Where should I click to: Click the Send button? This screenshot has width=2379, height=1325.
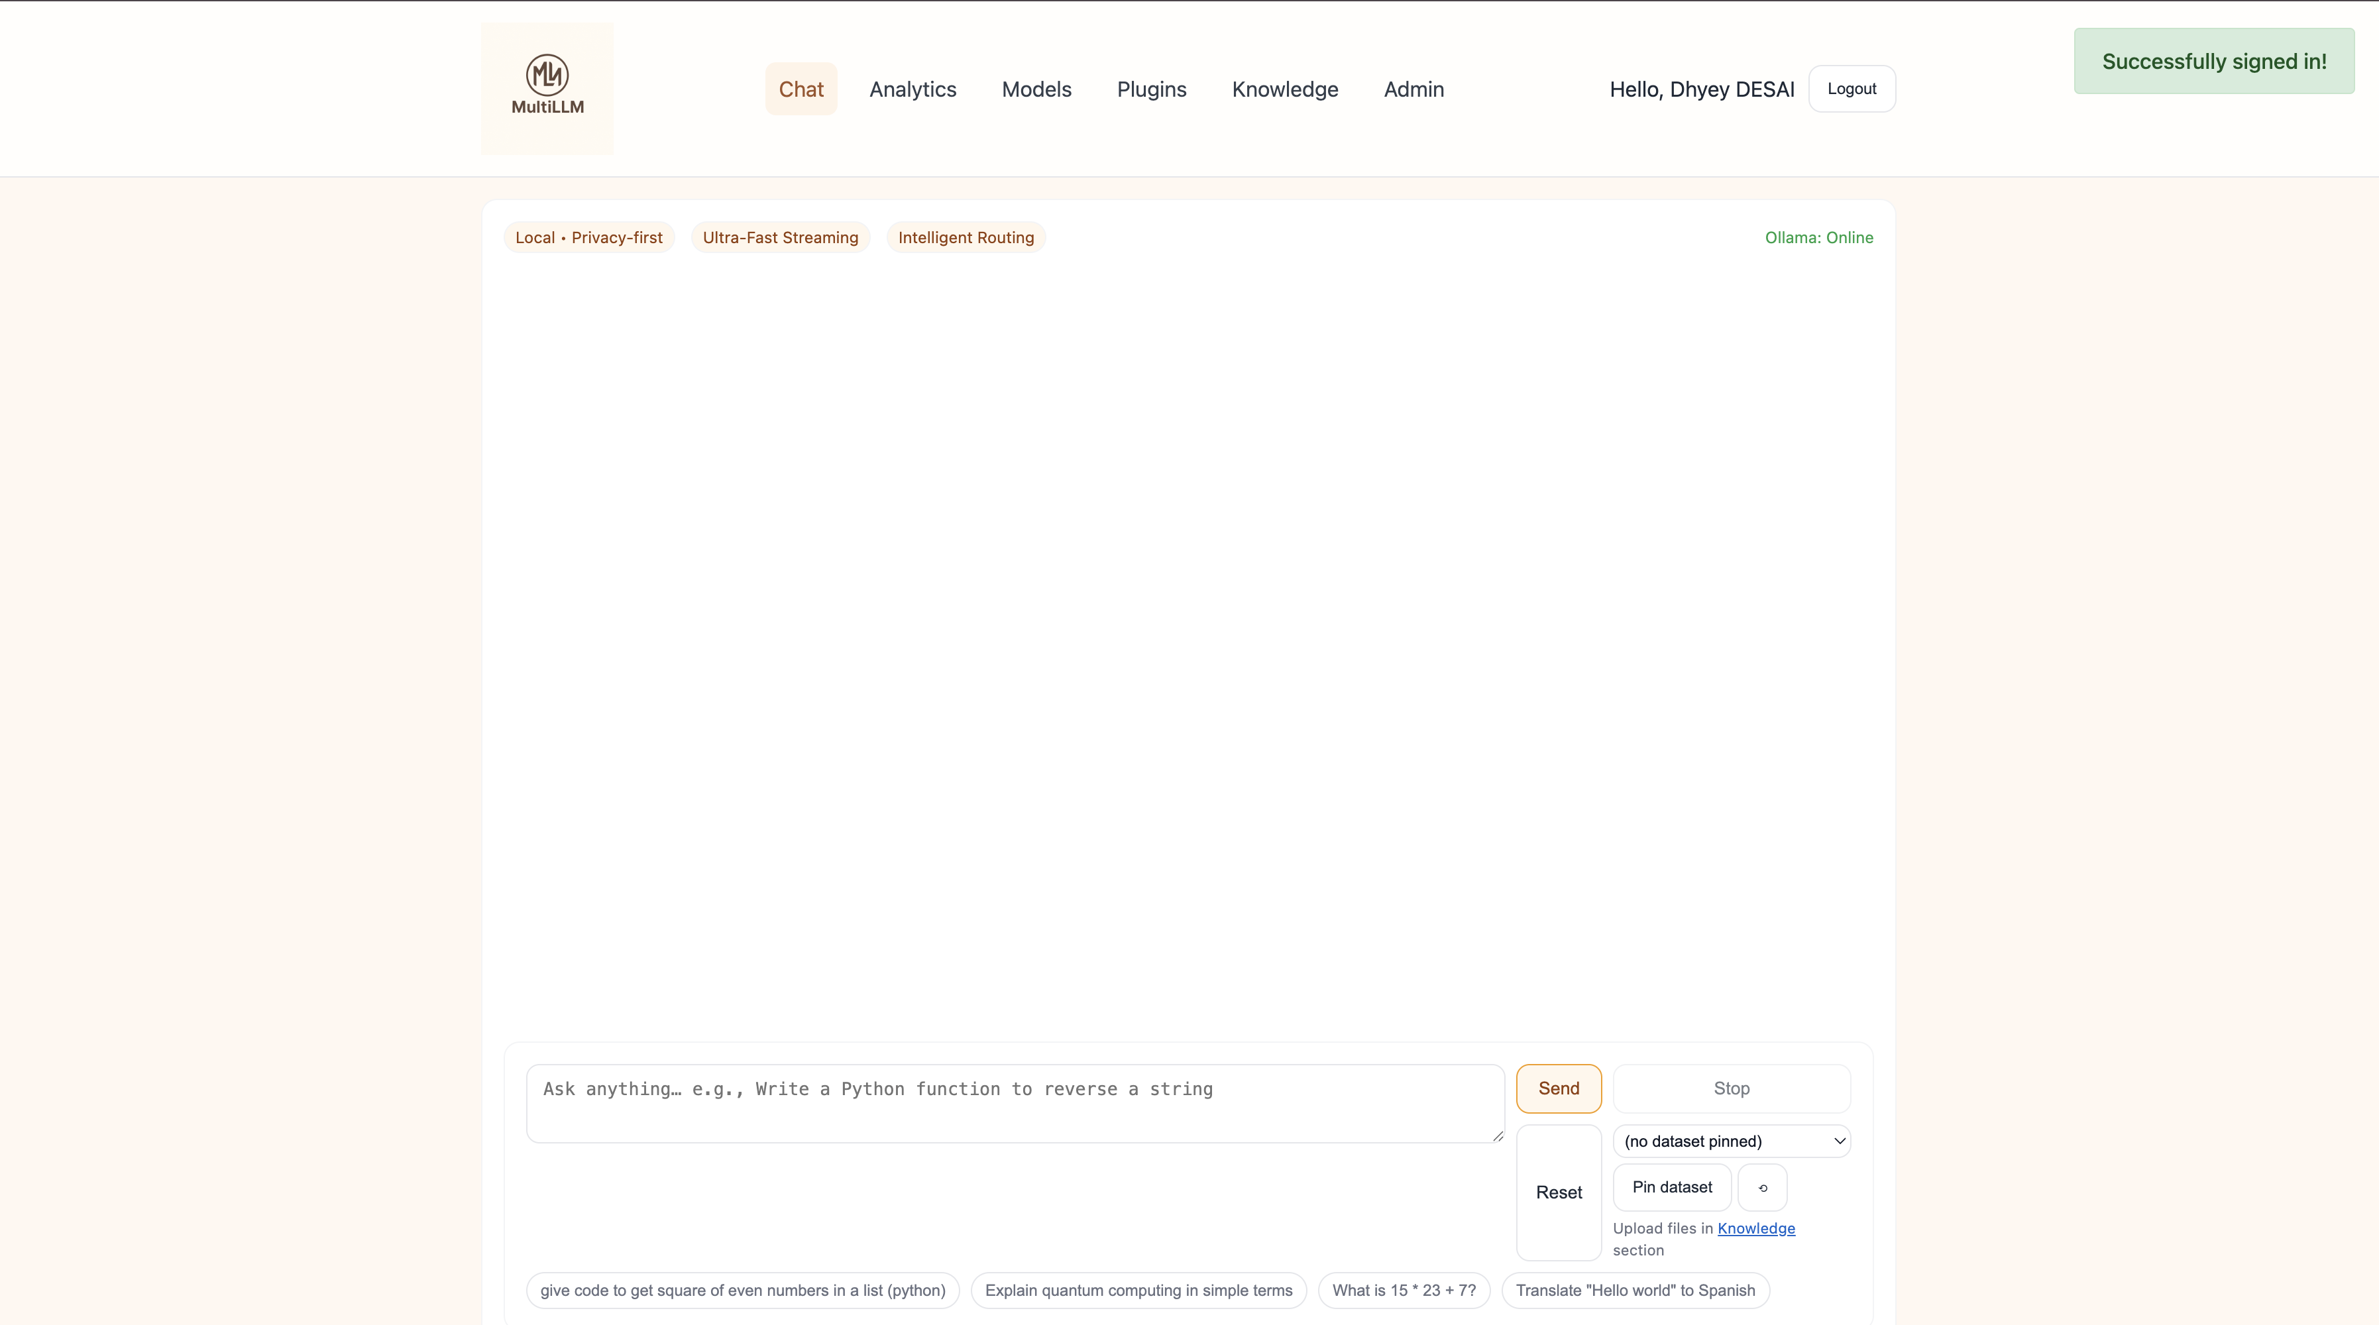pos(1558,1088)
